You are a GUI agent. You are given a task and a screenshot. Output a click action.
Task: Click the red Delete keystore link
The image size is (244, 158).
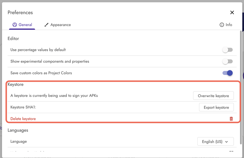click(23, 119)
